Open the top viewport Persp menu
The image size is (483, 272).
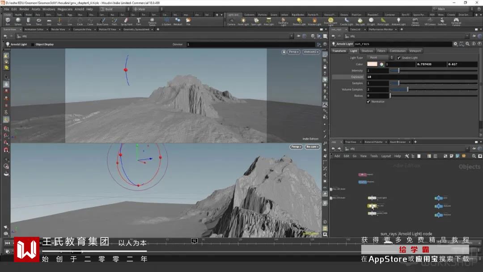(x=293, y=52)
